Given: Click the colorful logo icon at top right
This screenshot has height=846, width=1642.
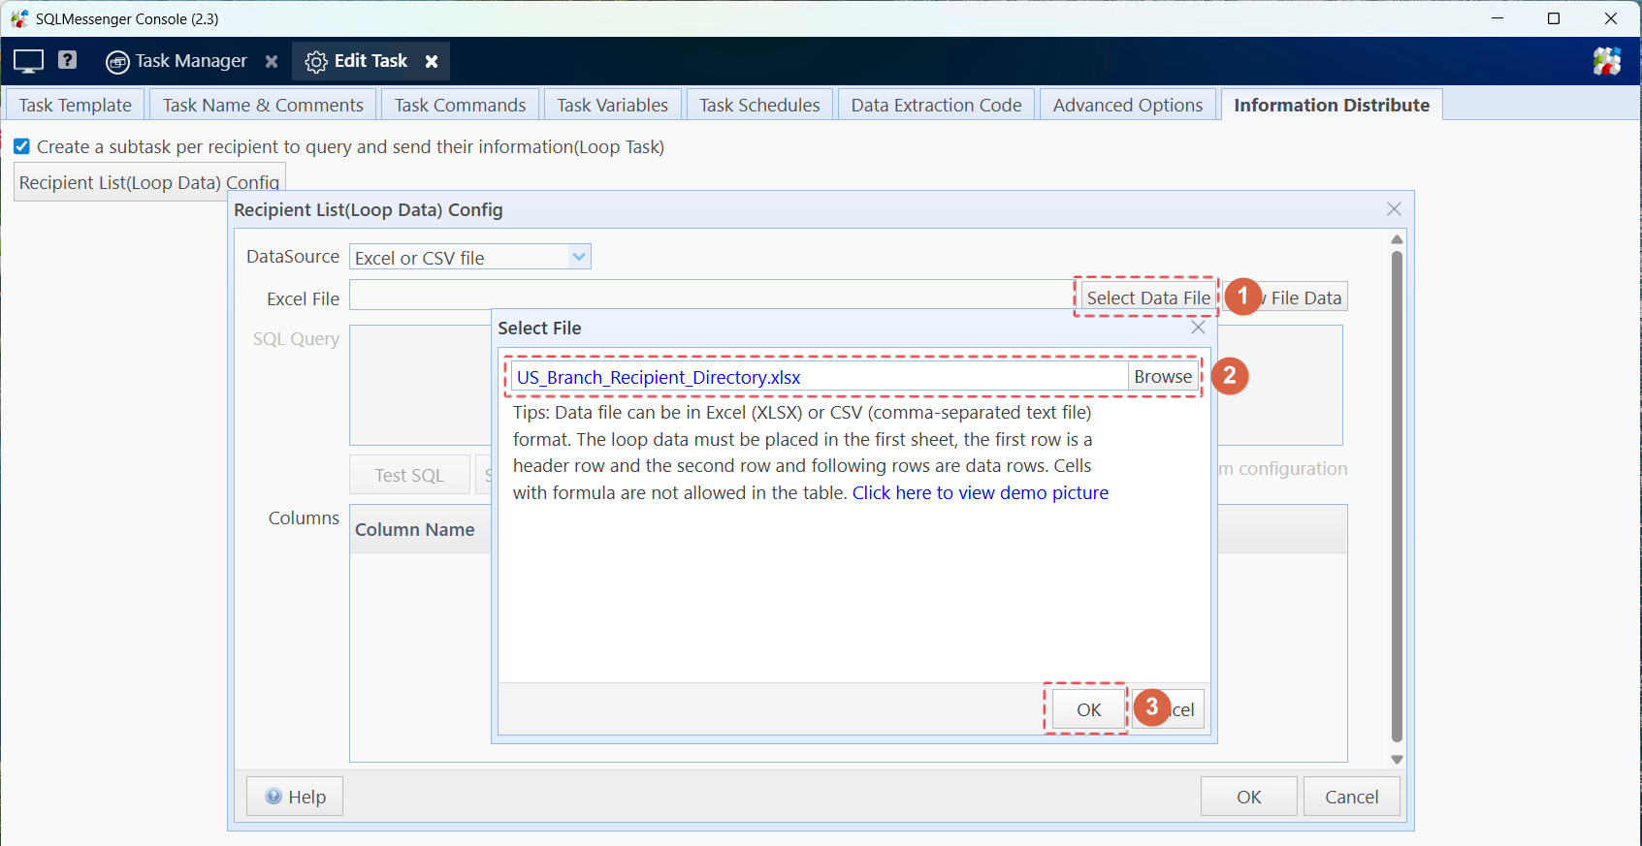Looking at the screenshot, I should [x=1606, y=61].
